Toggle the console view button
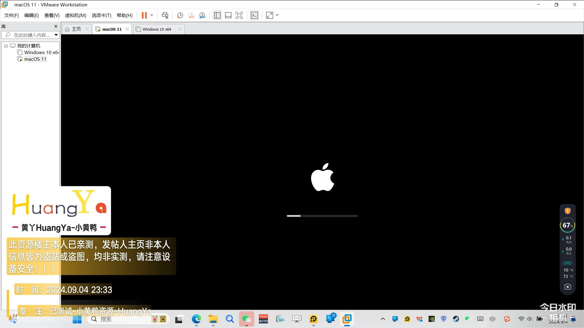Screen dimensions: 584x328 (x=254, y=15)
